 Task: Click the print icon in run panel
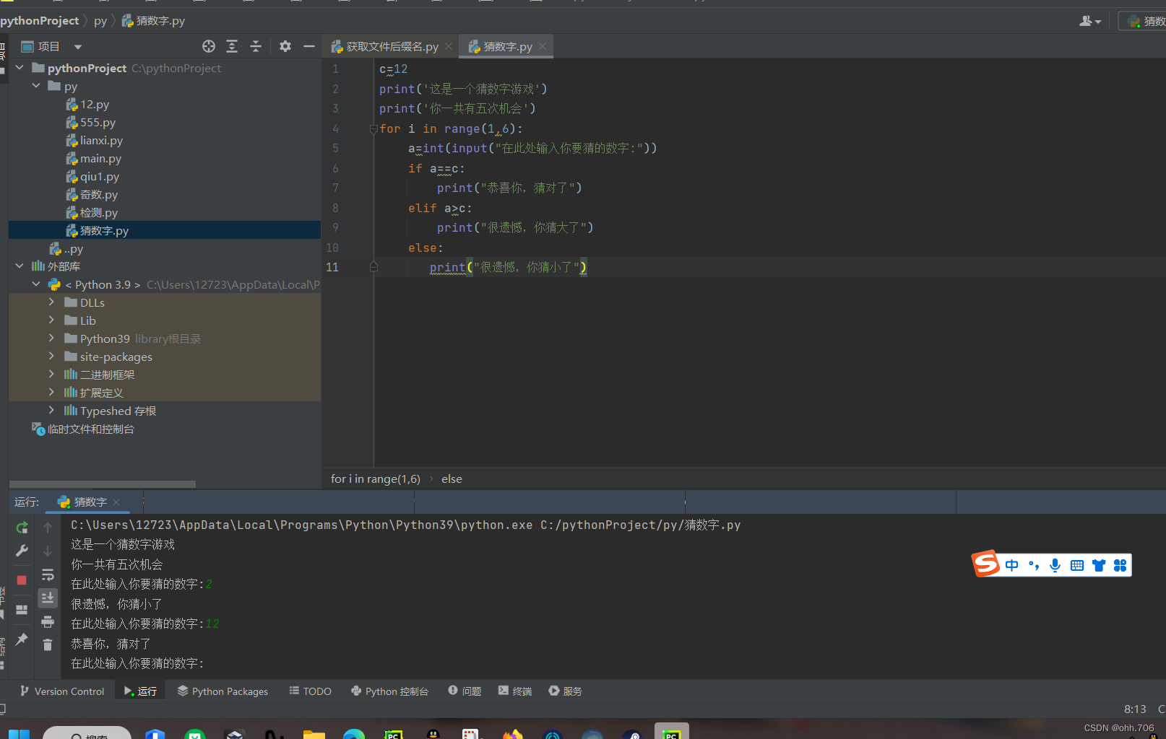48,622
